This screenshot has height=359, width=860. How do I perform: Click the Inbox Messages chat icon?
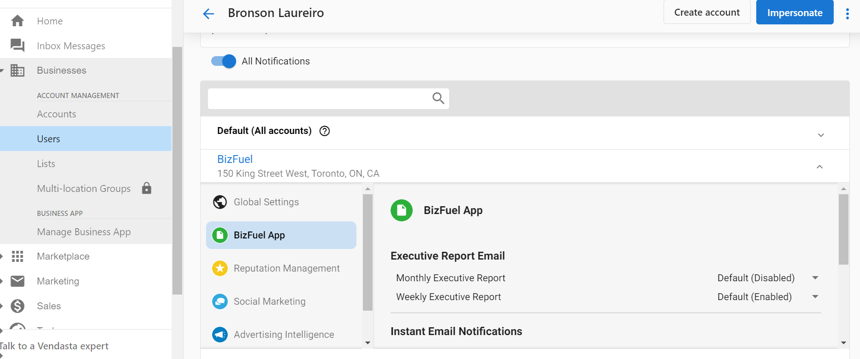coord(18,45)
